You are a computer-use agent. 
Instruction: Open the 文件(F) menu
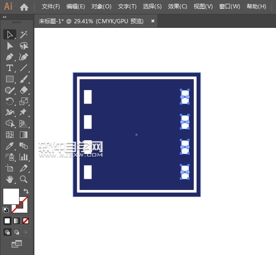coord(51,7)
